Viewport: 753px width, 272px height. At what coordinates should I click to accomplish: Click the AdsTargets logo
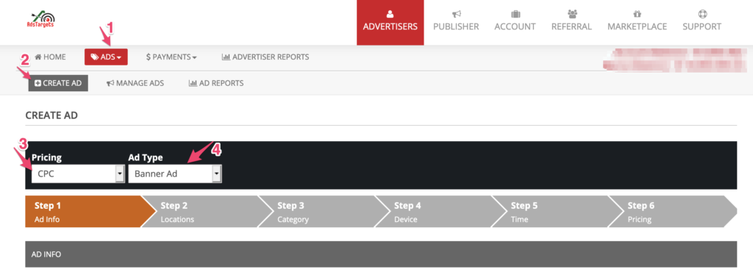(x=40, y=19)
